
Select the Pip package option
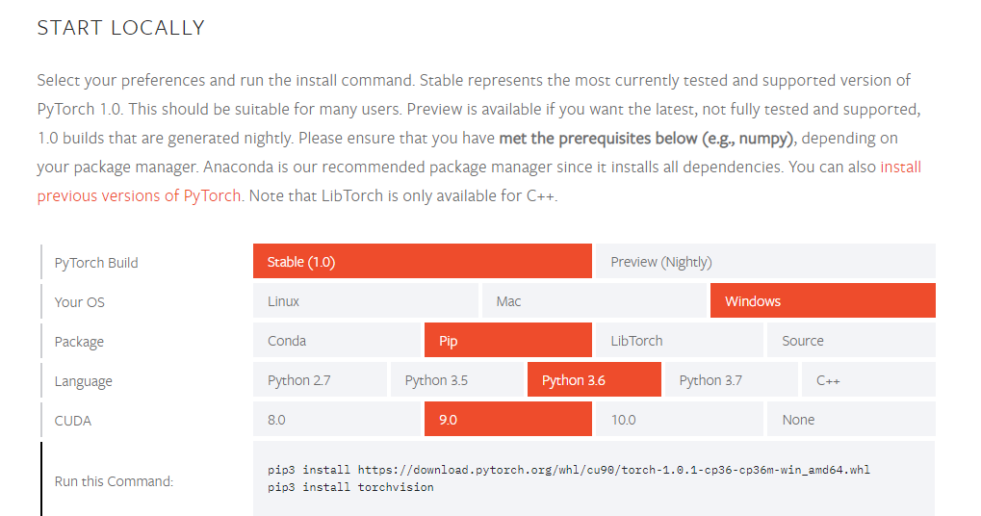click(x=507, y=341)
